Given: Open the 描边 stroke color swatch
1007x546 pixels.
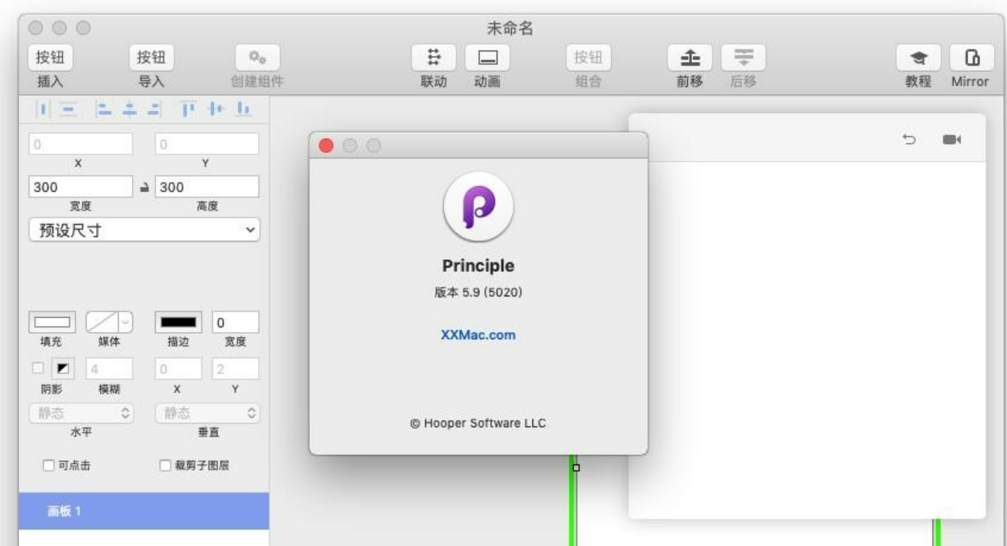Looking at the screenshot, I should [179, 323].
